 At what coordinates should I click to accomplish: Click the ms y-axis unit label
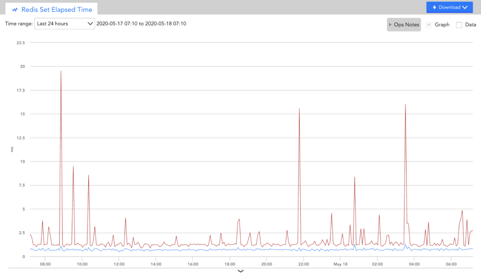click(12, 149)
